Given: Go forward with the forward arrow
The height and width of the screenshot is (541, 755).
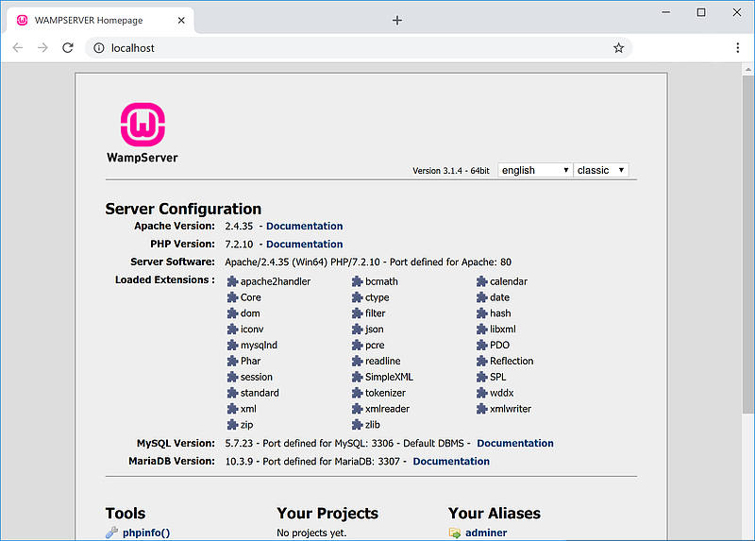Looking at the screenshot, I should pyautogui.click(x=42, y=48).
